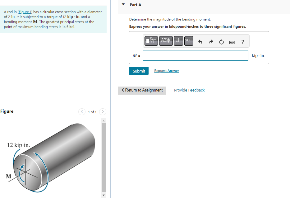Submit the answer for Part A
The width and height of the screenshot is (290, 198).
(139, 71)
